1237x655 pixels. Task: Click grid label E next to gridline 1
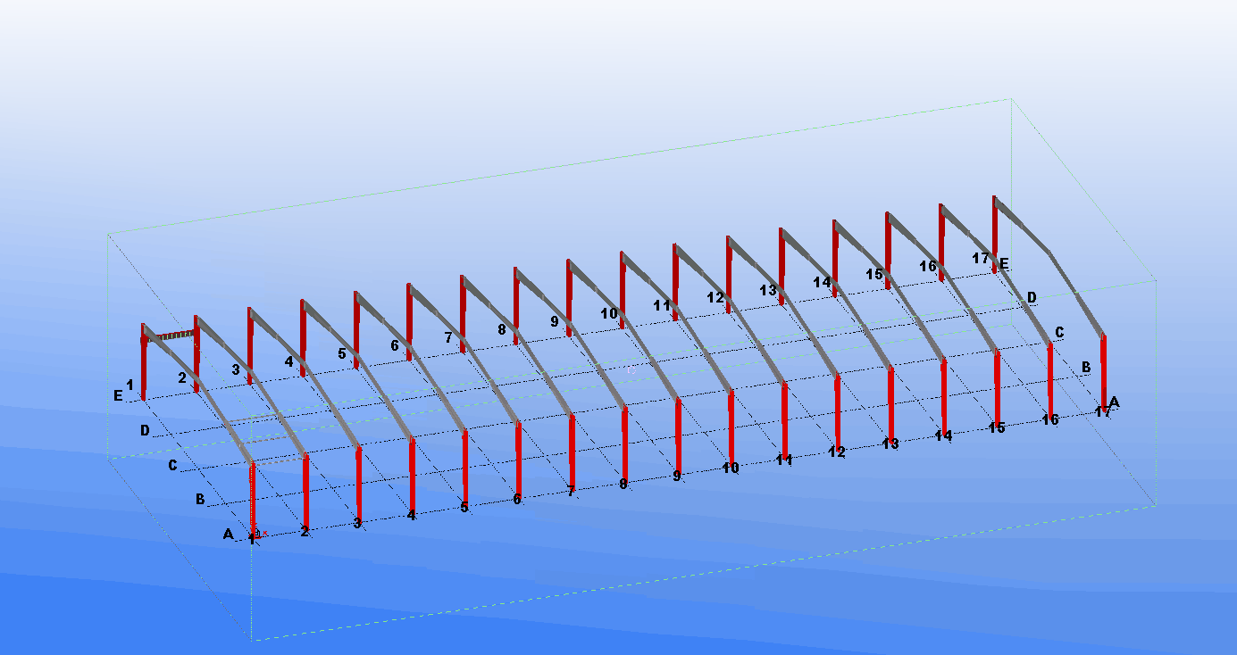click(118, 395)
